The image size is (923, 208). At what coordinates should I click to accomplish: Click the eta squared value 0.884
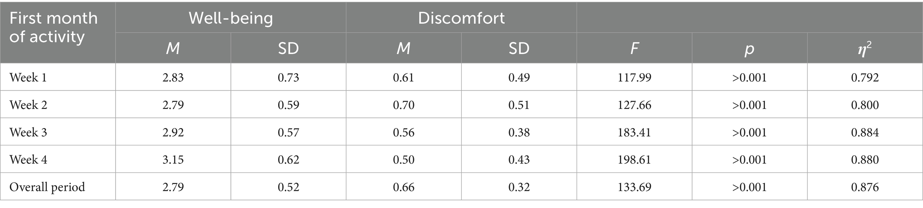click(865, 133)
